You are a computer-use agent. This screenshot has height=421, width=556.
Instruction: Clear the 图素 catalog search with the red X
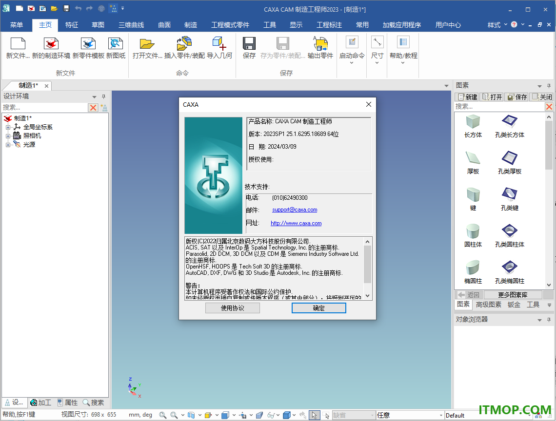(x=549, y=107)
